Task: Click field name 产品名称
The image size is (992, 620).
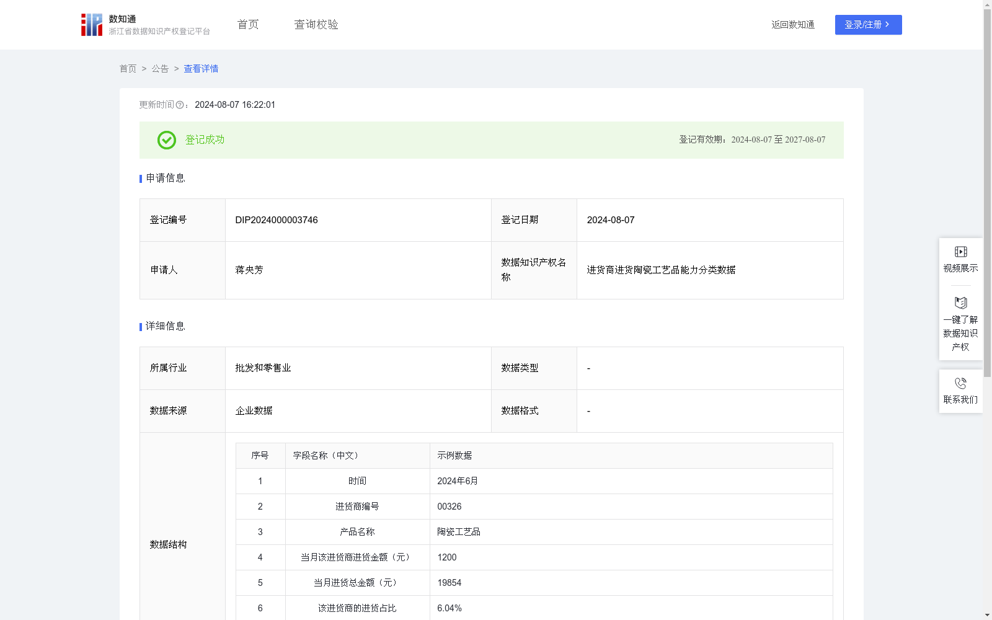Action: 357,532
